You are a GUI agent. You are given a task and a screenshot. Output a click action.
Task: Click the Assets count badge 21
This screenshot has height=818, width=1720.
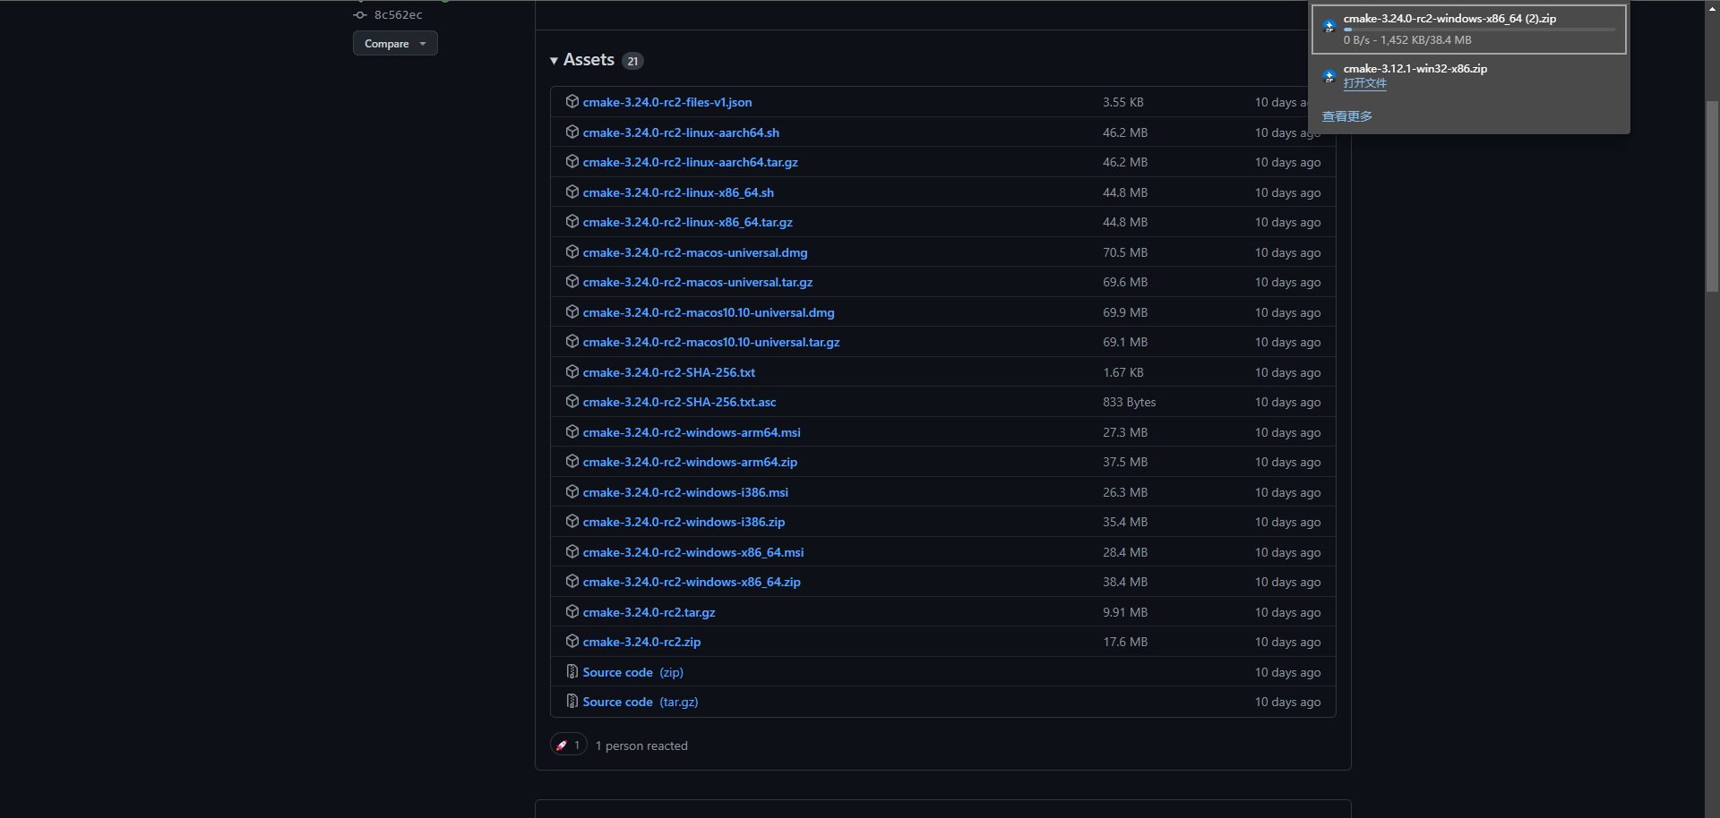pos(632,61)
